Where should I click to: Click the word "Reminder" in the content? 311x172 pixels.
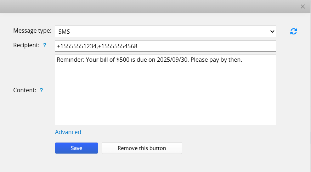coord(69,60)
